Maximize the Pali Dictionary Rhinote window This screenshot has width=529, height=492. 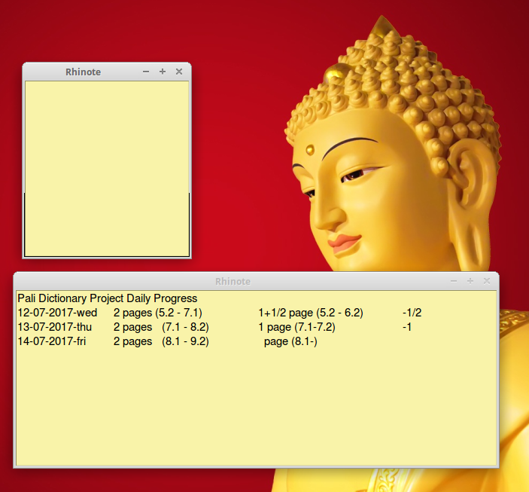pos(470,281)
